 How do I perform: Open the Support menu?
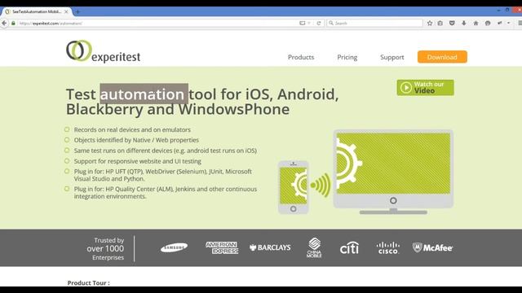[392, 57]
